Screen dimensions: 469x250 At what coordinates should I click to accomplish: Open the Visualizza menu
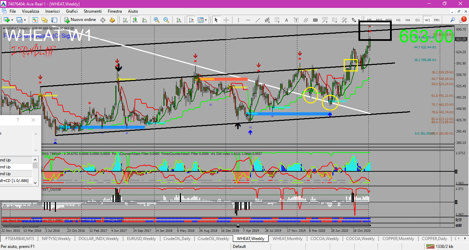31,11
